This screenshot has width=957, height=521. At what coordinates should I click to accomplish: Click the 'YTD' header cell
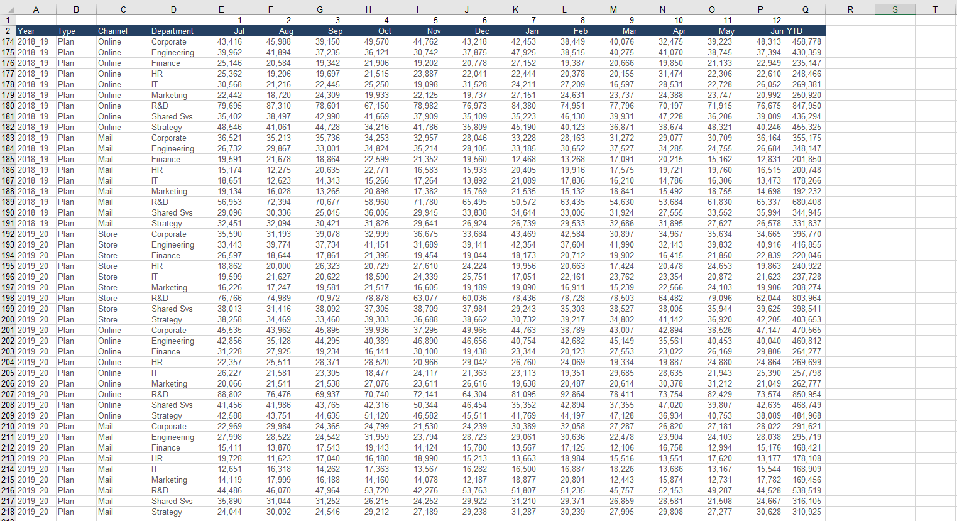[806, 31]
